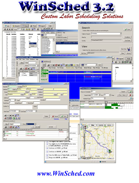This screenshot has width=139, height=183.
Task: Click the magnifier zoom icon in Report toolbar
Action: click(23, 29)
